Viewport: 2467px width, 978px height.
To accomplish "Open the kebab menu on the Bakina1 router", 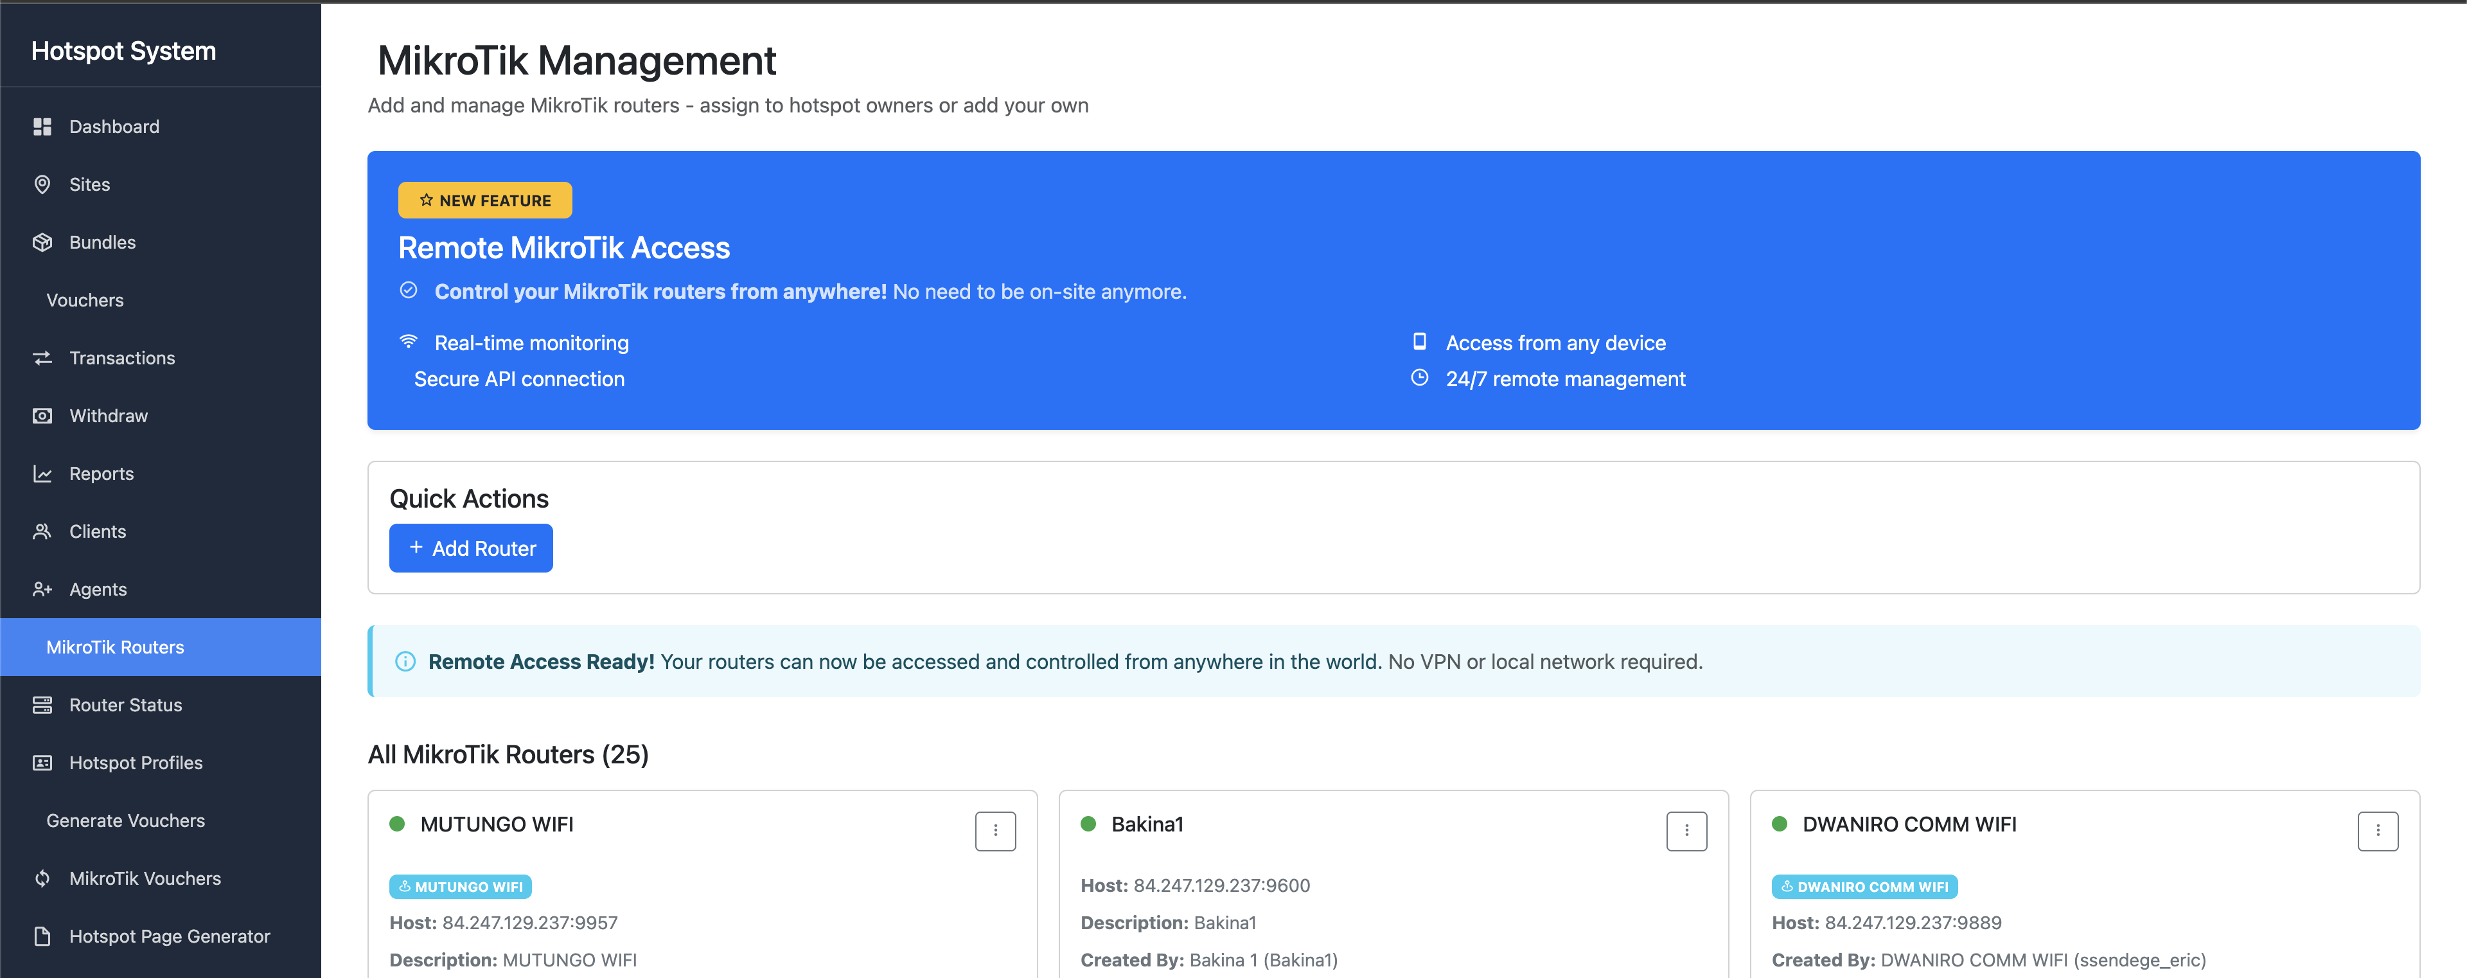I will (x=1686, y=830).
